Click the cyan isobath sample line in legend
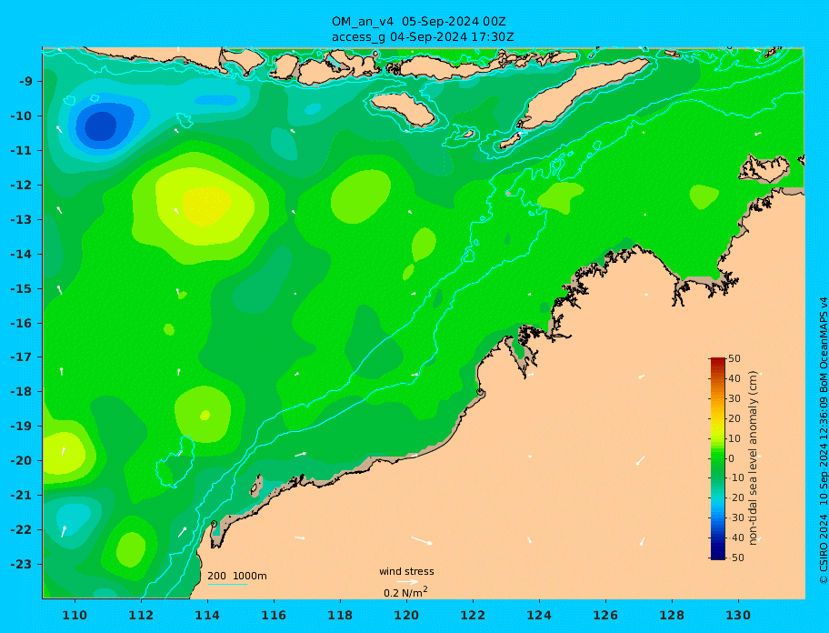Image resolution: width=829 pixels, height=633 pixels. coord(227,585)
